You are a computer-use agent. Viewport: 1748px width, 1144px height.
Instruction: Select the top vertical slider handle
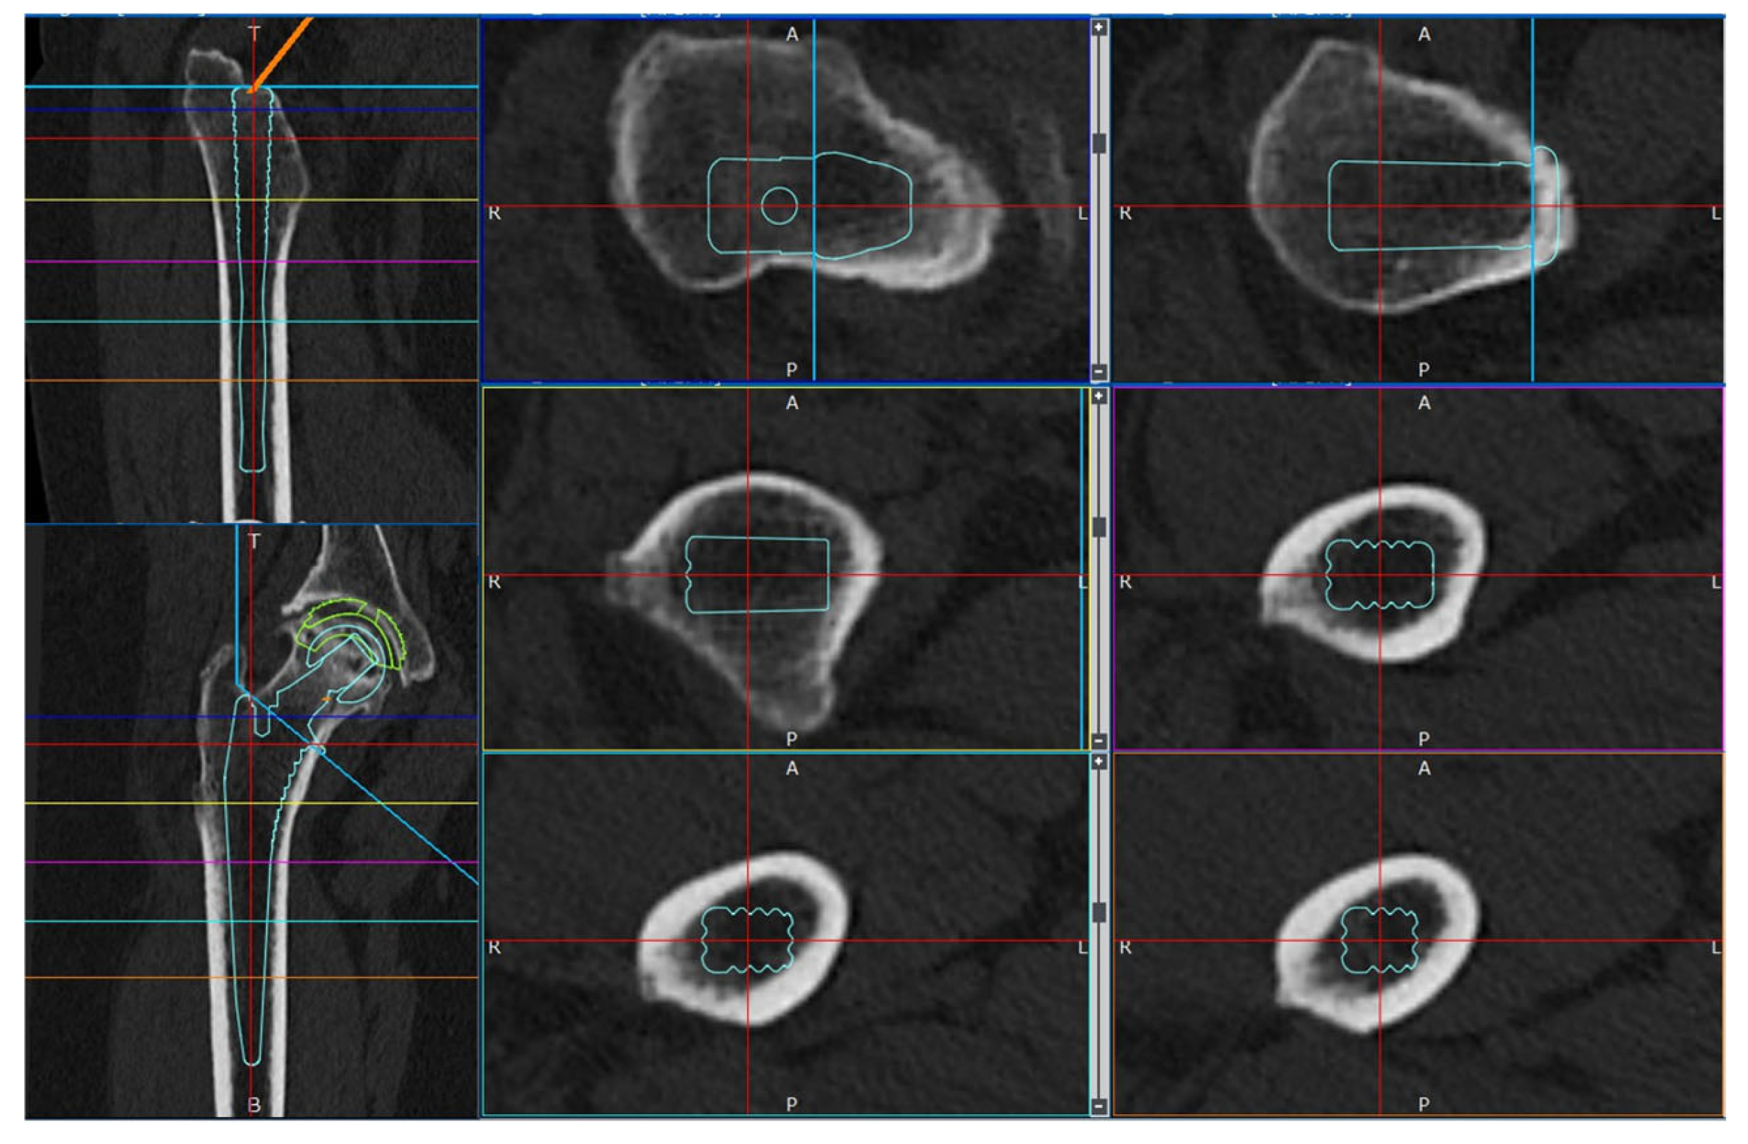[1099, 143]
